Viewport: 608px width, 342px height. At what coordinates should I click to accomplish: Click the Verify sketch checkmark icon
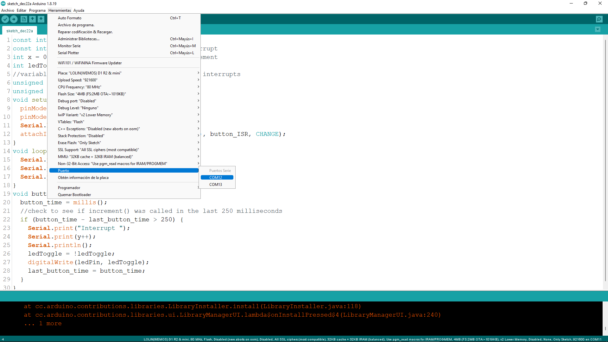(5, 19)
